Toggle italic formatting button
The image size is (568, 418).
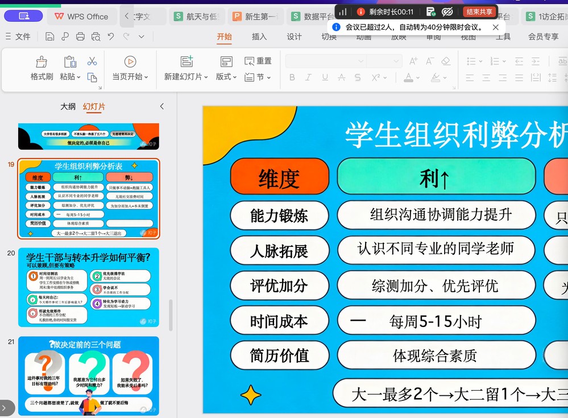point(308,77)
